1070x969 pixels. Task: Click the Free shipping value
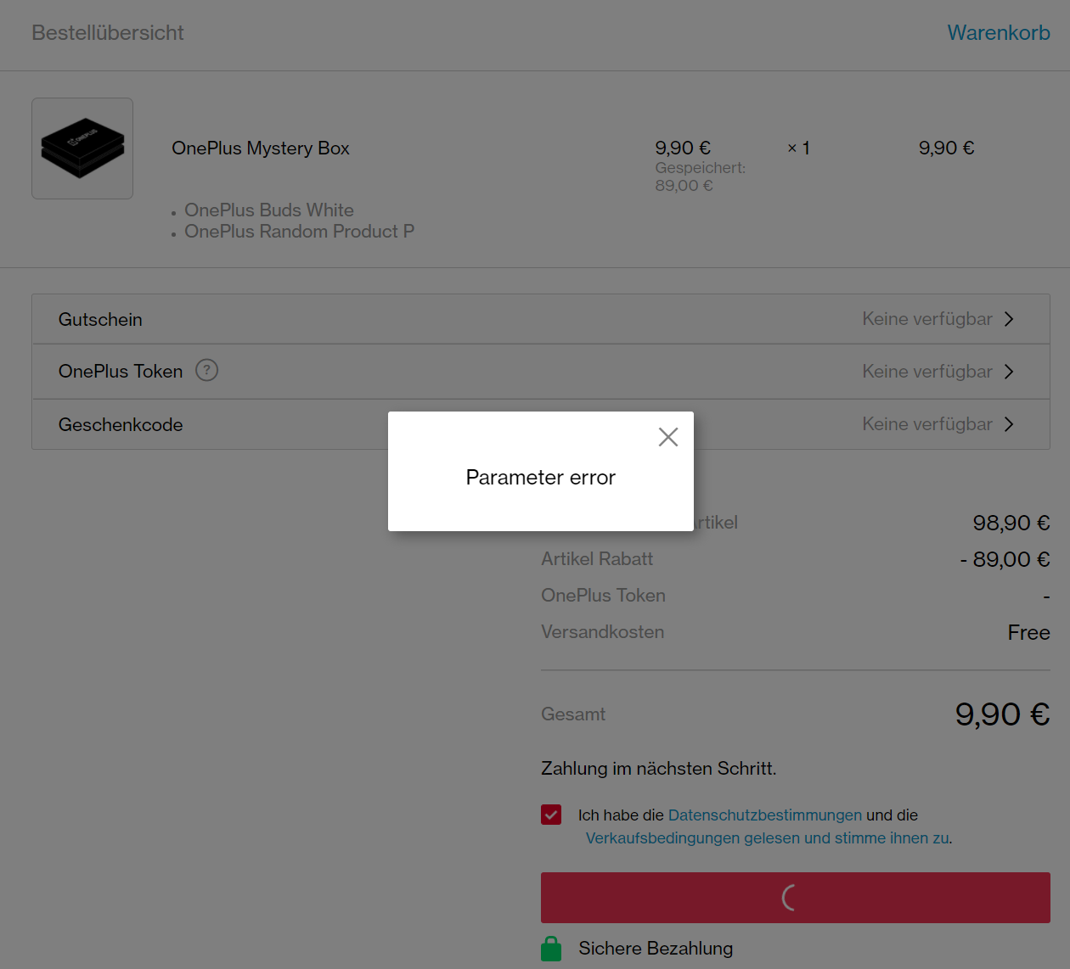1029,632
